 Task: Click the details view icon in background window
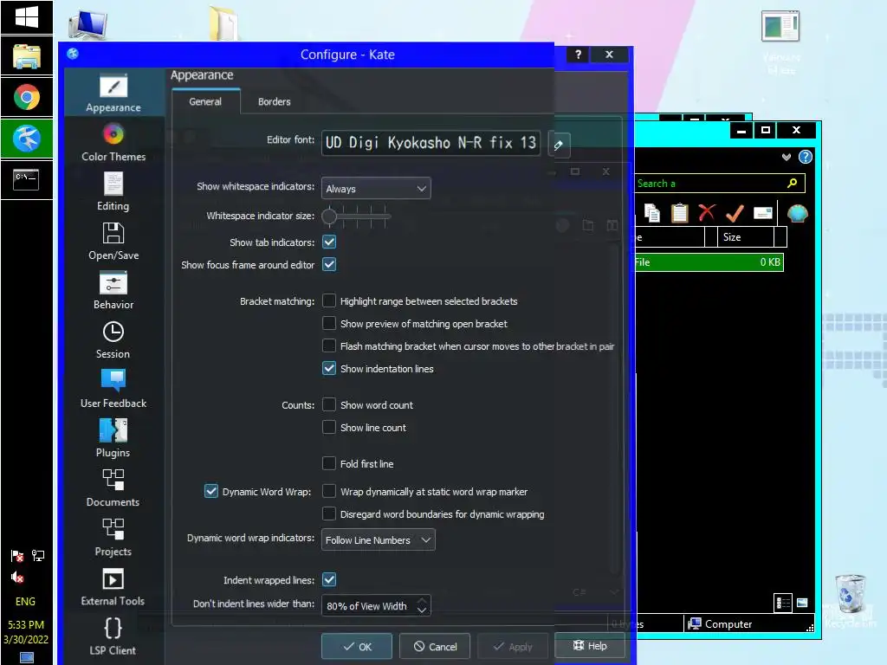(x=783, y=603)
